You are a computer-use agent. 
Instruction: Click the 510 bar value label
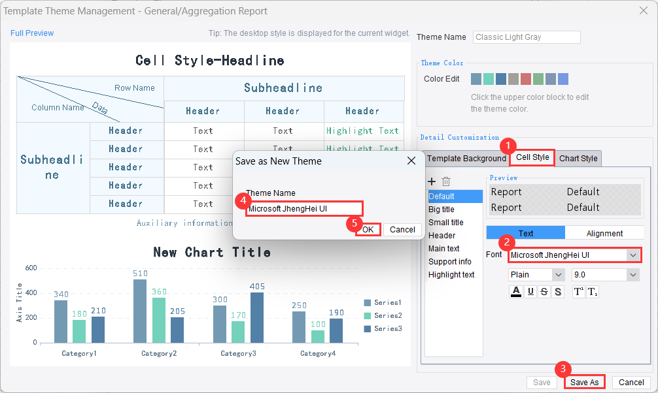point(140,273)
